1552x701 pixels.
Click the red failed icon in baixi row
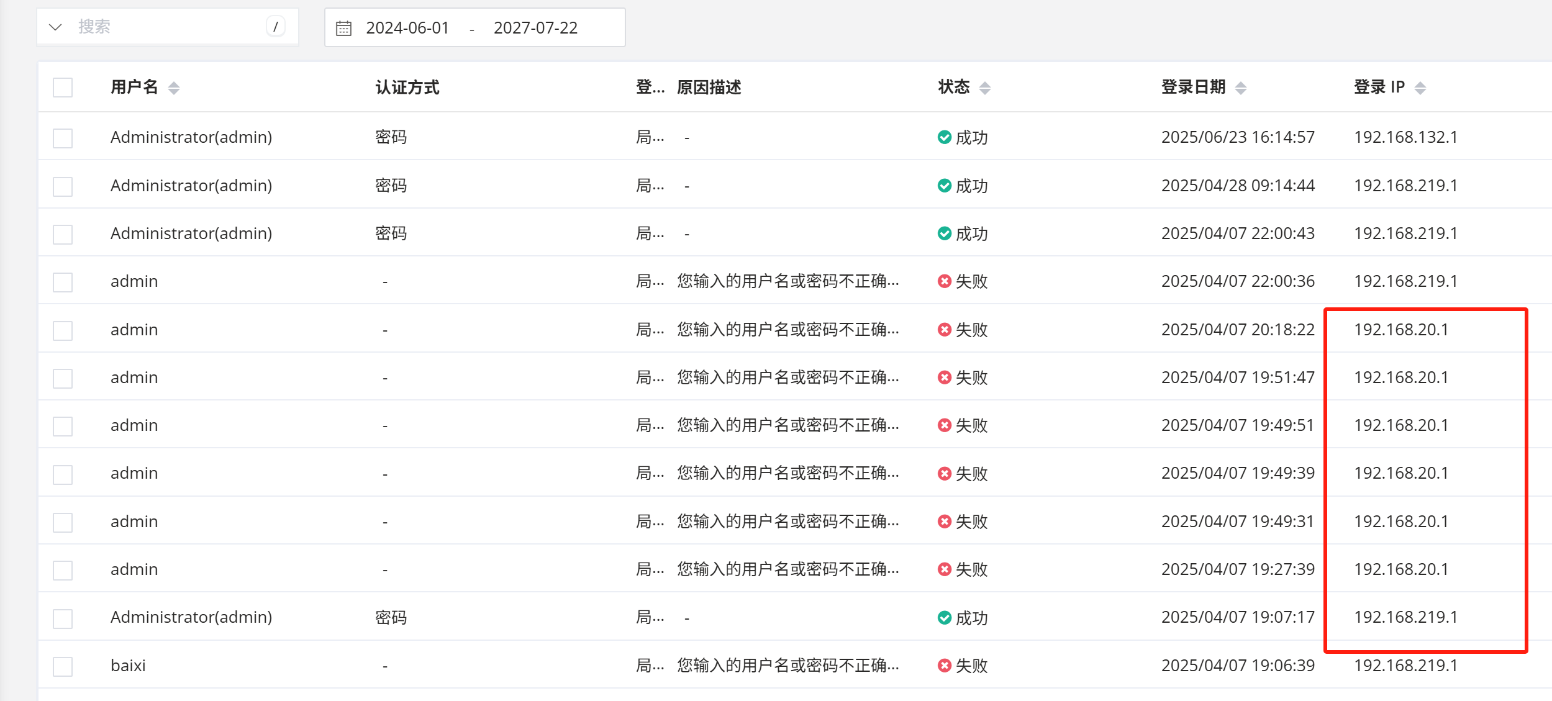coord(944,666)
